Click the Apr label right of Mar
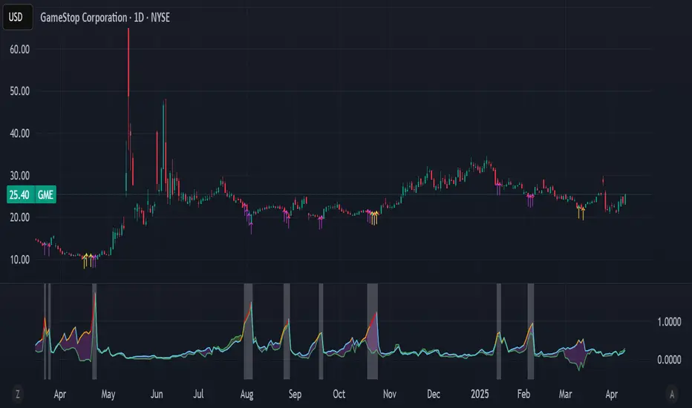Viewport: 692px width, 408px height. pos(611,395)
